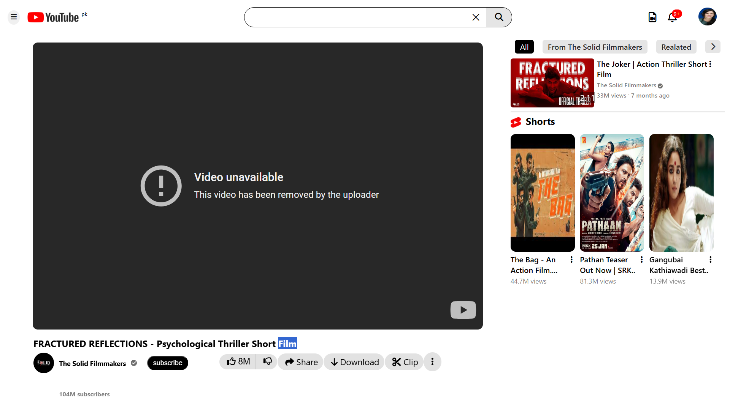Click the magnifier search button
Image resolution: width=730 pixels, height=410 pixels.
click(499, 17)
